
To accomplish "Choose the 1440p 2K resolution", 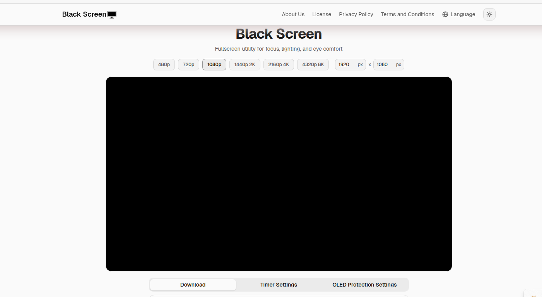I will (x=244, y=65).
